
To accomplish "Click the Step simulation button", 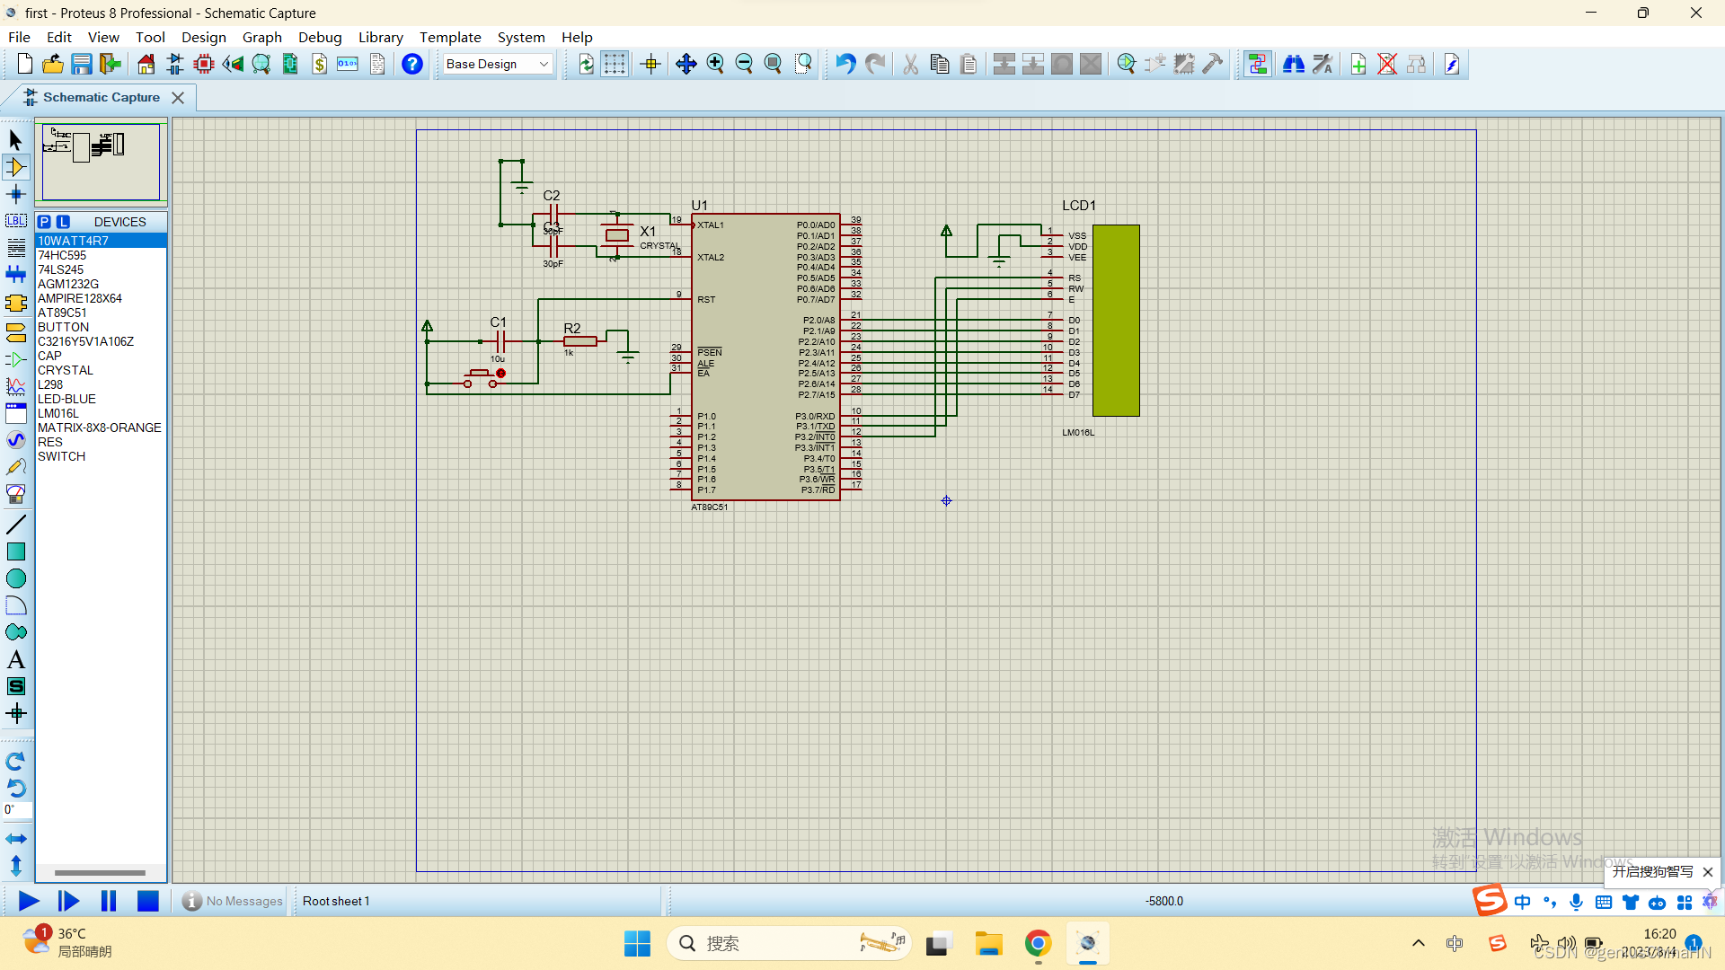I will tap(68, 901).
